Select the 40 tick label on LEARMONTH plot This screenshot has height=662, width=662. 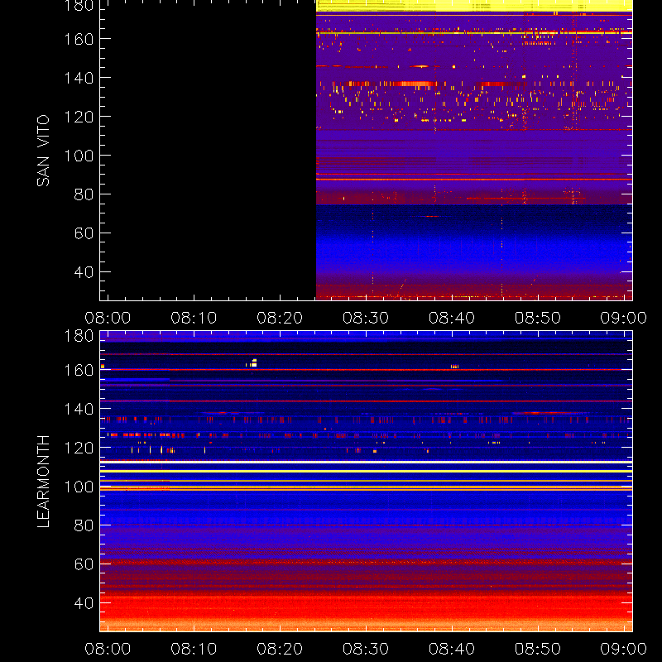click(84, 603)
